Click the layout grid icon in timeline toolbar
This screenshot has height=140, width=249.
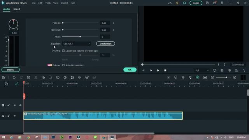tap(4, 77)
